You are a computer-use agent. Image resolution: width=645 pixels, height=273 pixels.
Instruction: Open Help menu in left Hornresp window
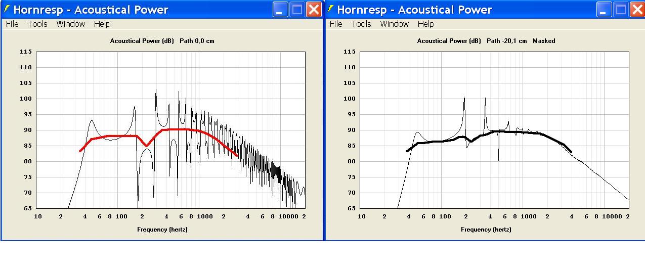[102, 24]
